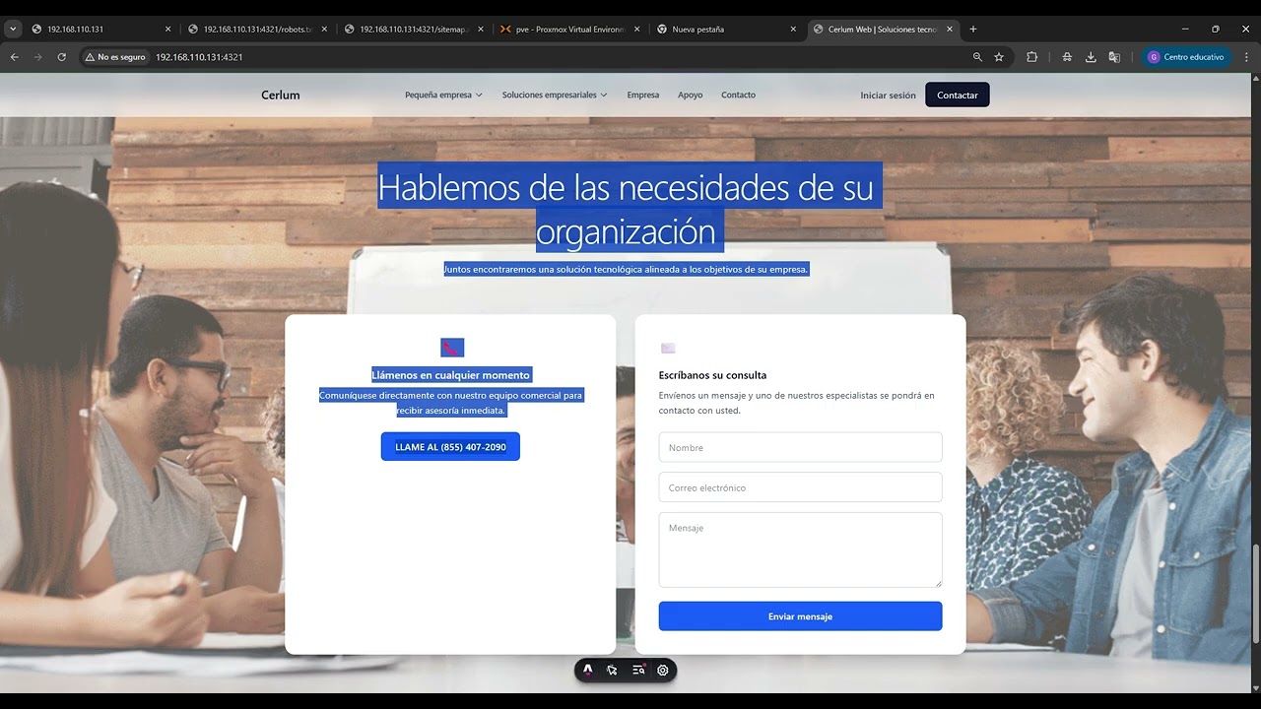Open a new browser tab
1261x709 pixels.
pos(973,30)
